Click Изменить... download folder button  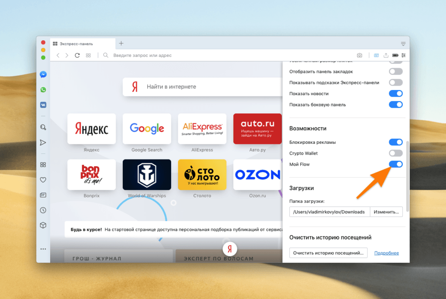386,212
